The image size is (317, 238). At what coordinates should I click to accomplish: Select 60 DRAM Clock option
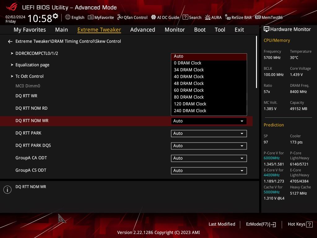pyautogui.click(x=209, y=90)
